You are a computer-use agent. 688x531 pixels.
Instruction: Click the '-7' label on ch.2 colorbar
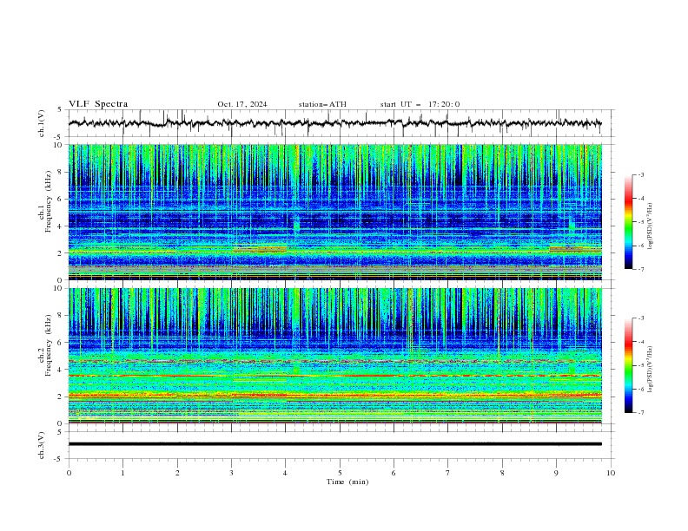click(x=640, y=412)
